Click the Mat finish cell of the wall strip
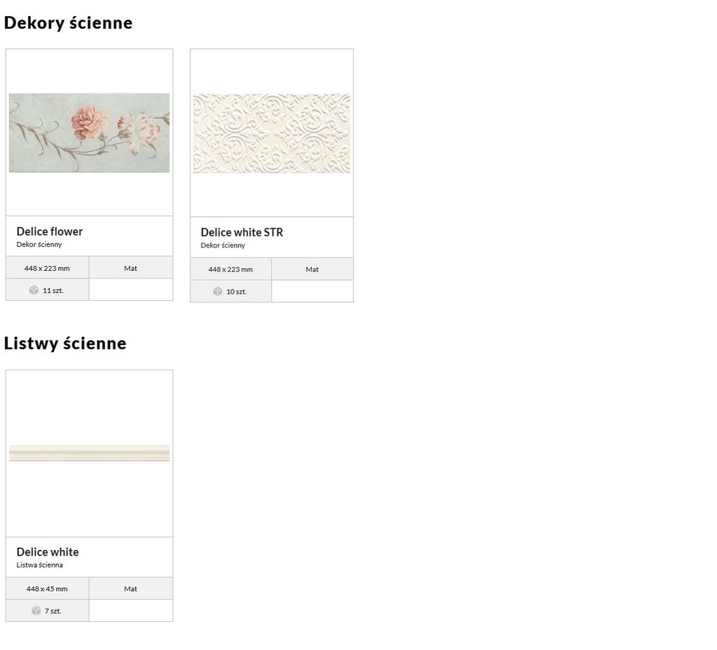 click(x=131, y=589)
